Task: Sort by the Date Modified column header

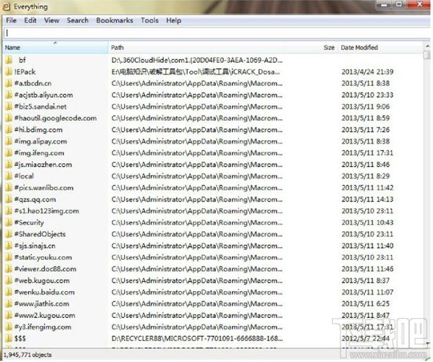Action: coord(380,47)
